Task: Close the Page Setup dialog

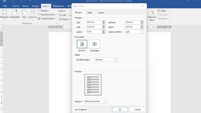Action: click(142, 6)
